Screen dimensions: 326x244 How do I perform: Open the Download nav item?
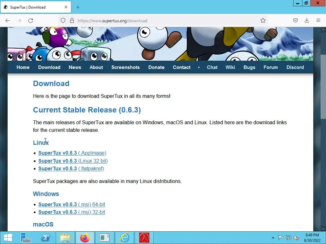click(x=49, y=67)
